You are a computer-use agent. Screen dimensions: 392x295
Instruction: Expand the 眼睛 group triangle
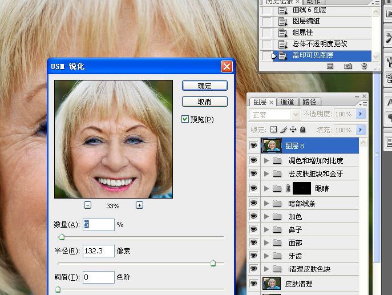(266, 188)
